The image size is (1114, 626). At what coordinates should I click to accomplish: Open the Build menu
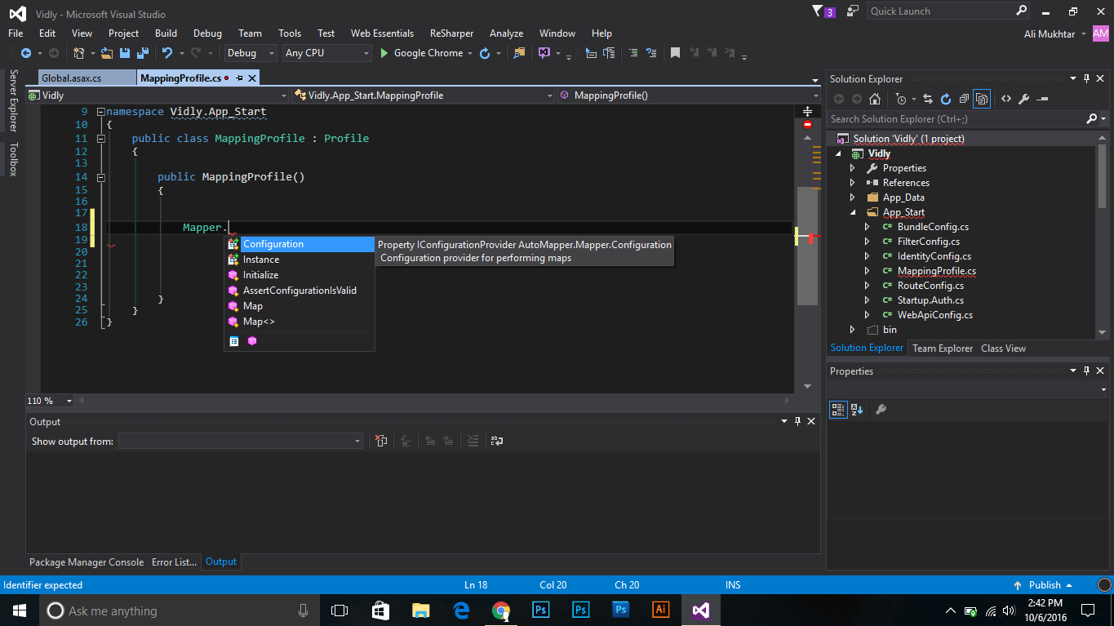(x=166, y=33)
